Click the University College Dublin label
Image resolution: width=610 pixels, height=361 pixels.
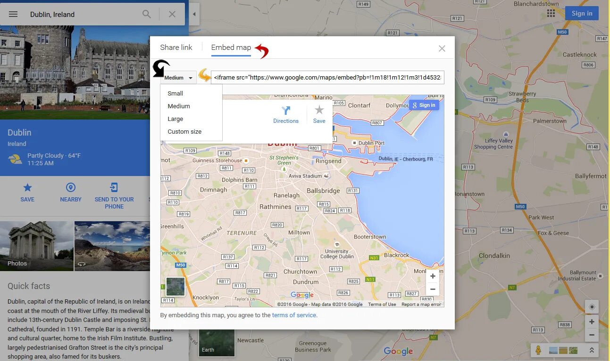coord(337,254)
